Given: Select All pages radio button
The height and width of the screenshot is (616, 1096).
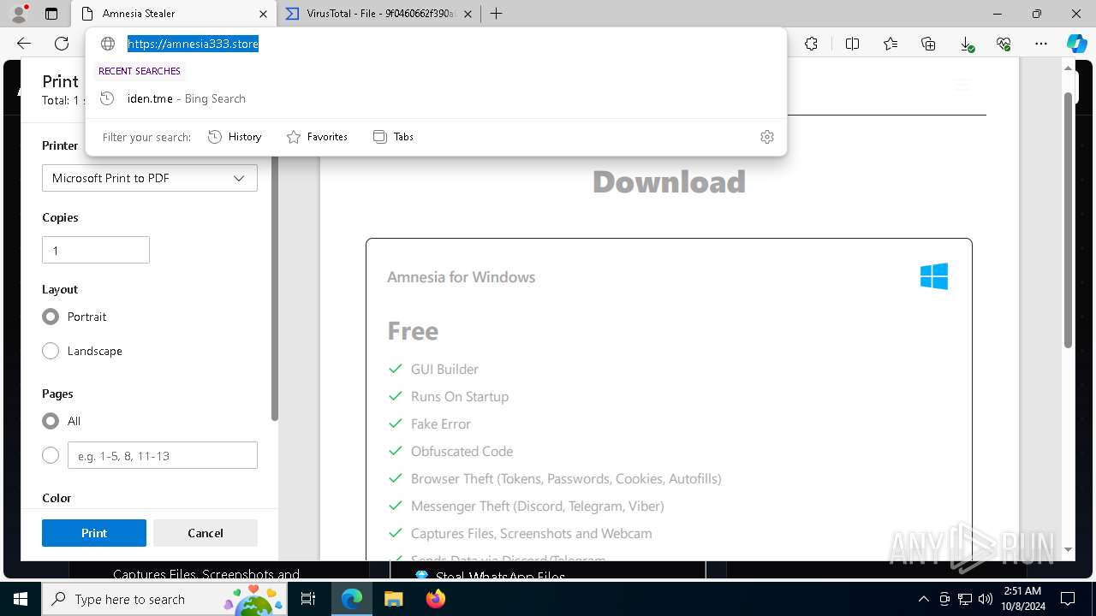Looking at the screenshot, I should (51, 421).
